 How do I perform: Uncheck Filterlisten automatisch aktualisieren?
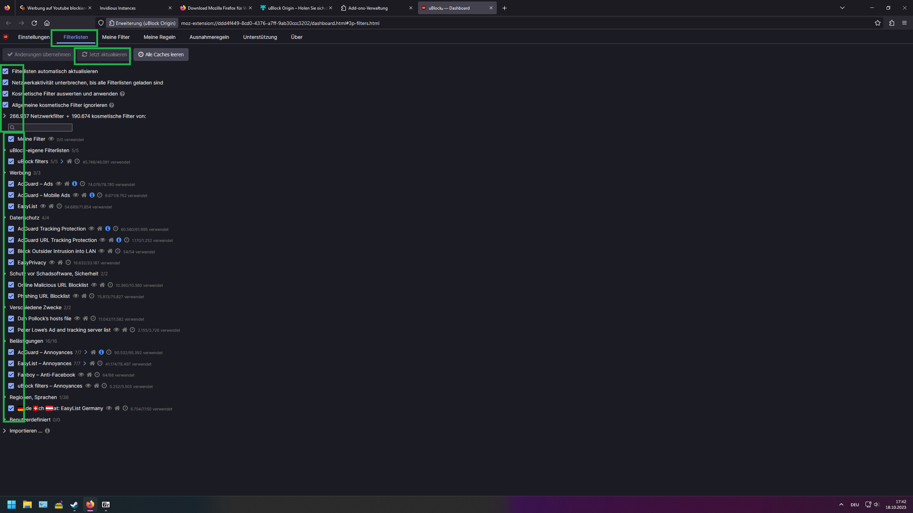(5, 71)
